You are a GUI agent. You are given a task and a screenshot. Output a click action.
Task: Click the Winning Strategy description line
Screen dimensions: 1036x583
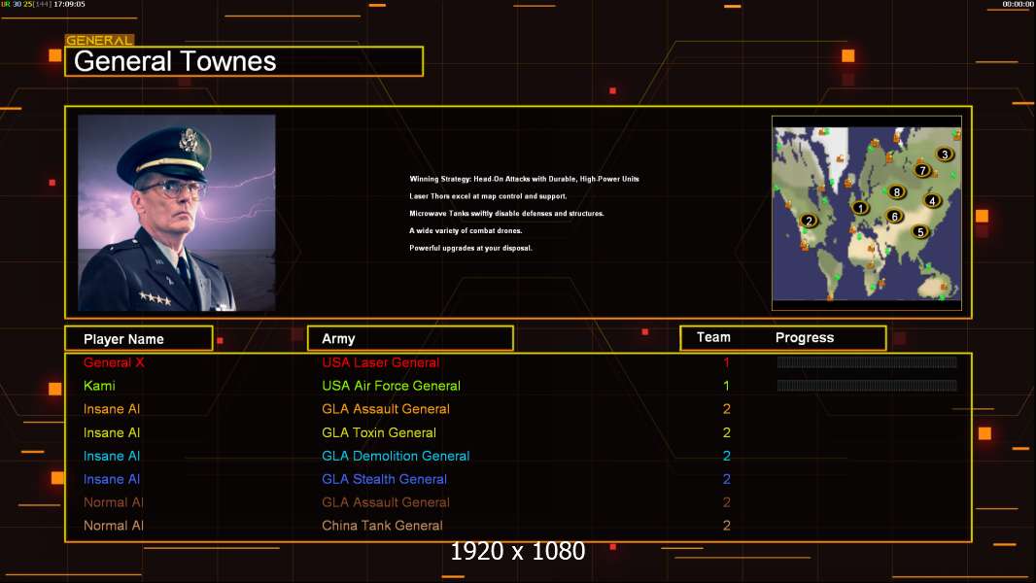[x=524, y=179]
